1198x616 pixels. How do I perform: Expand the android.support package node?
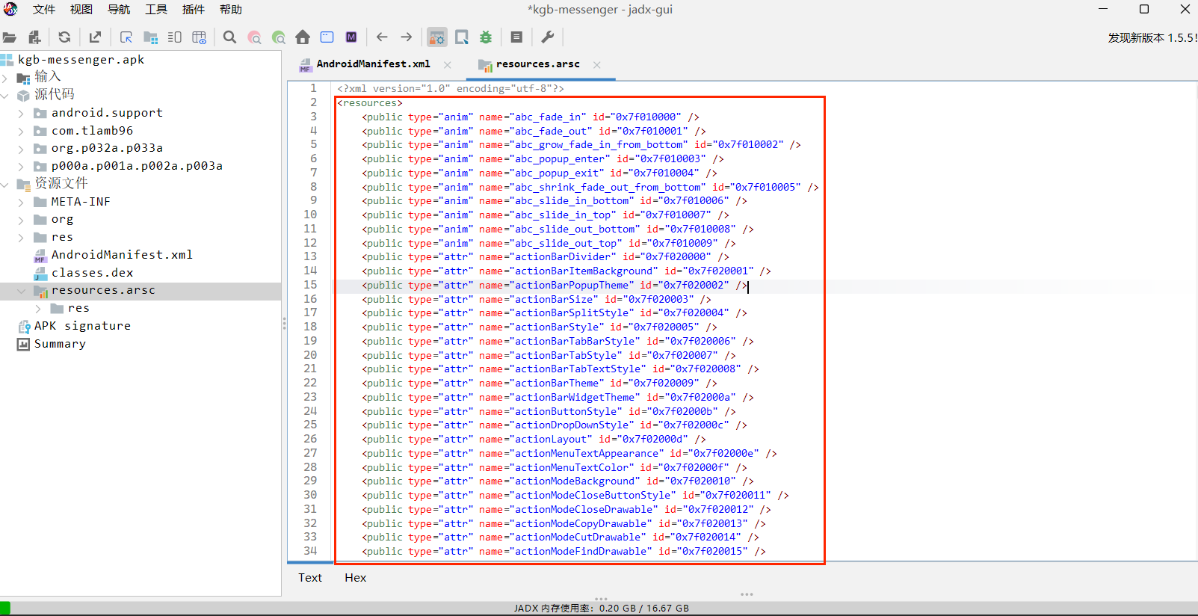click(x=21, y=114)
